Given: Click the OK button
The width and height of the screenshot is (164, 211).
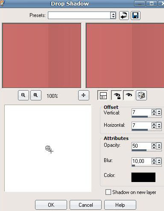Looking at the screenshot, I should point(51,205).
